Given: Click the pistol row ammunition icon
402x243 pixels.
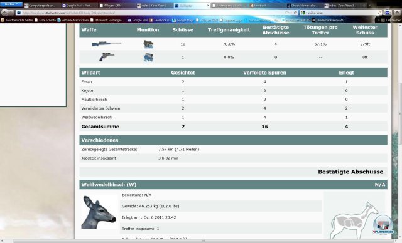Looking at the screenshot, I should (148, 57).
